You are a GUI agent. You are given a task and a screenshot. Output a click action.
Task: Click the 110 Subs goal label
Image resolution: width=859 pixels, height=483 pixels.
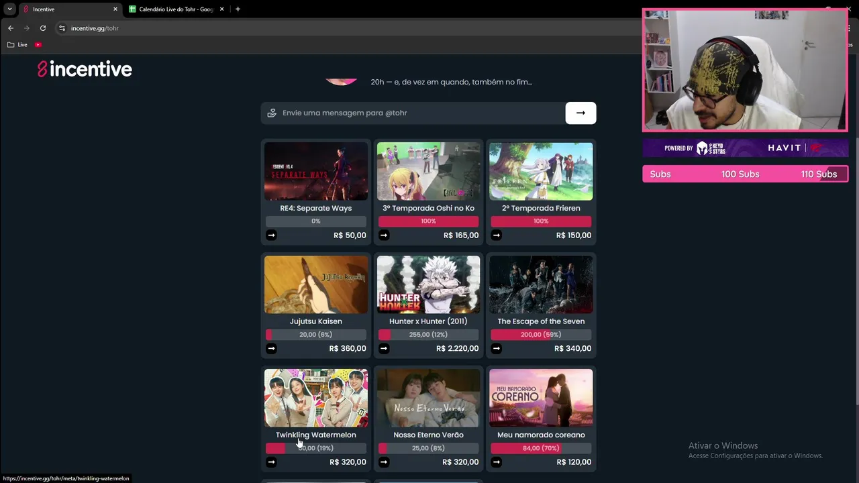[x=819, y=174]
